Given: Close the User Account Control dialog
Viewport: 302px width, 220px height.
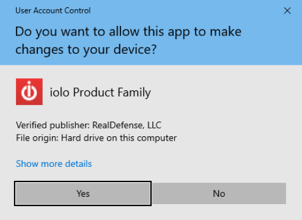Looking at the screenshot, I should (287, 11).
